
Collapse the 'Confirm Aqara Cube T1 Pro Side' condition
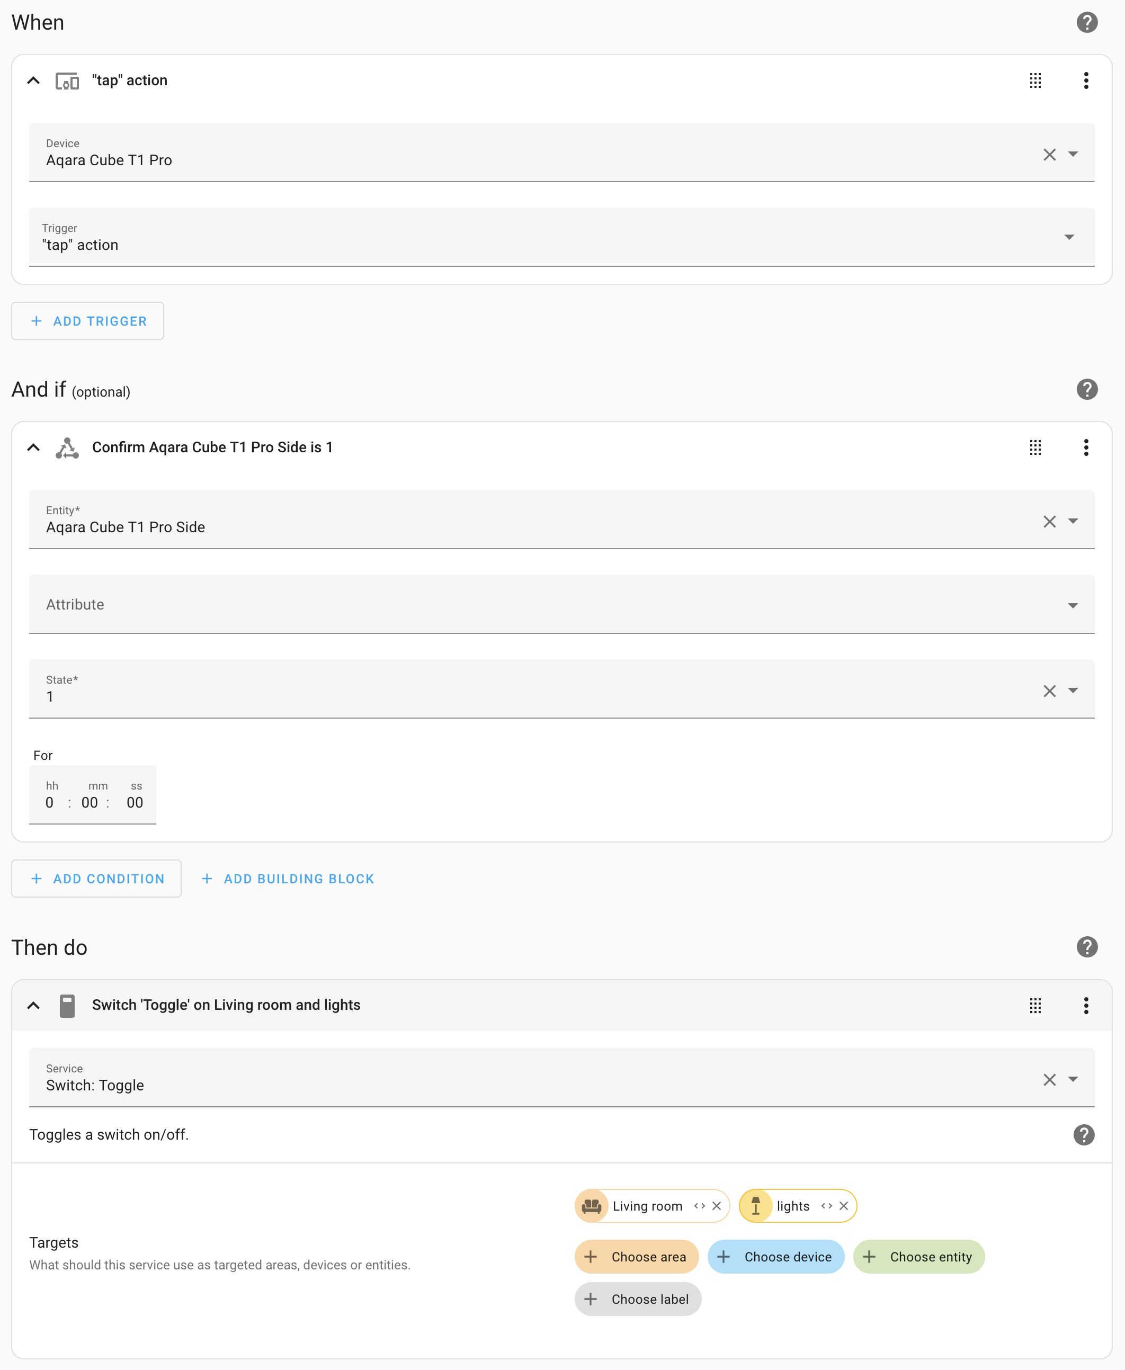[x=34, y=447]
